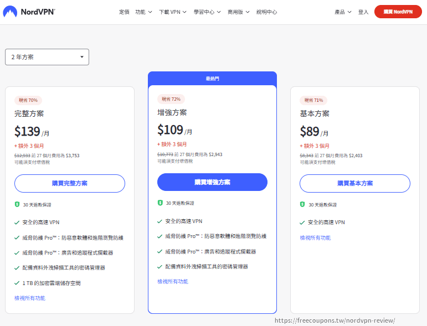Open the 說明中心 navigation item
This screenshot has width=427, height=326.
coord(266,12)
